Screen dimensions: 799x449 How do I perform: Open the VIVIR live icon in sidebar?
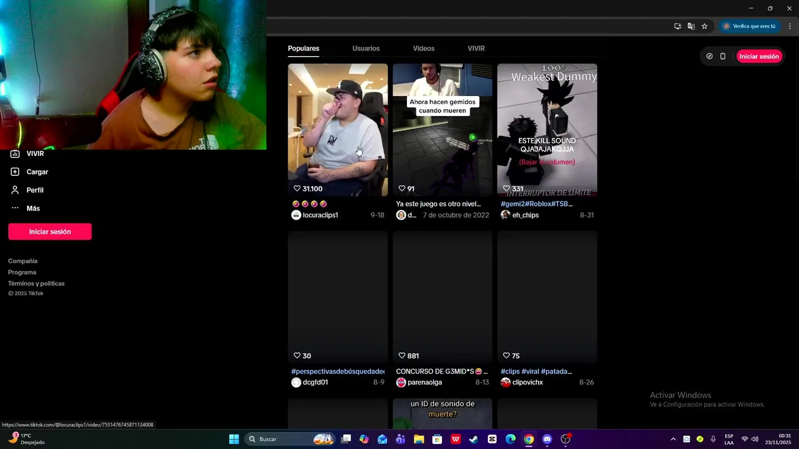coord(15,153)
